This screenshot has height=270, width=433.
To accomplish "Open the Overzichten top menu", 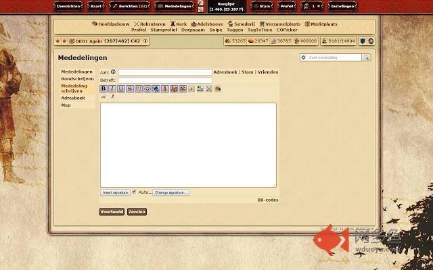I will click(68, 6).
